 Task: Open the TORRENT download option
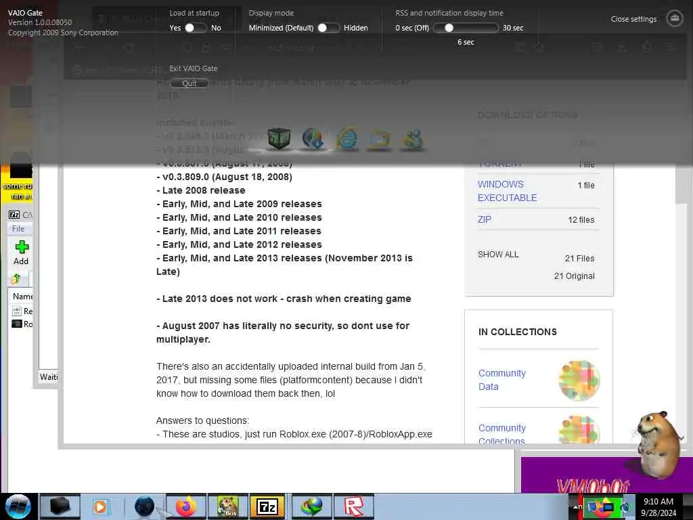500,164
